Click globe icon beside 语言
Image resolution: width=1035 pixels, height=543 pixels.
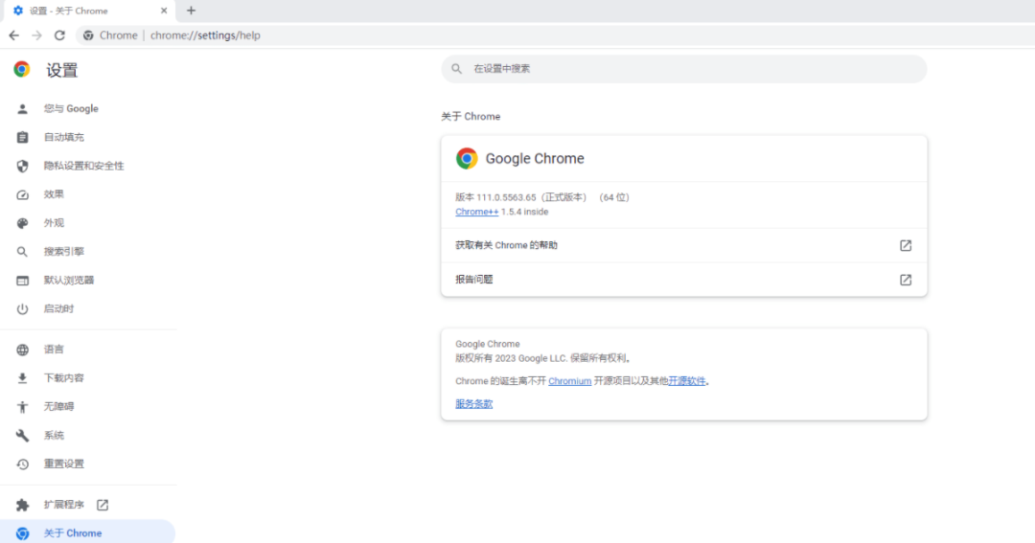22,350
